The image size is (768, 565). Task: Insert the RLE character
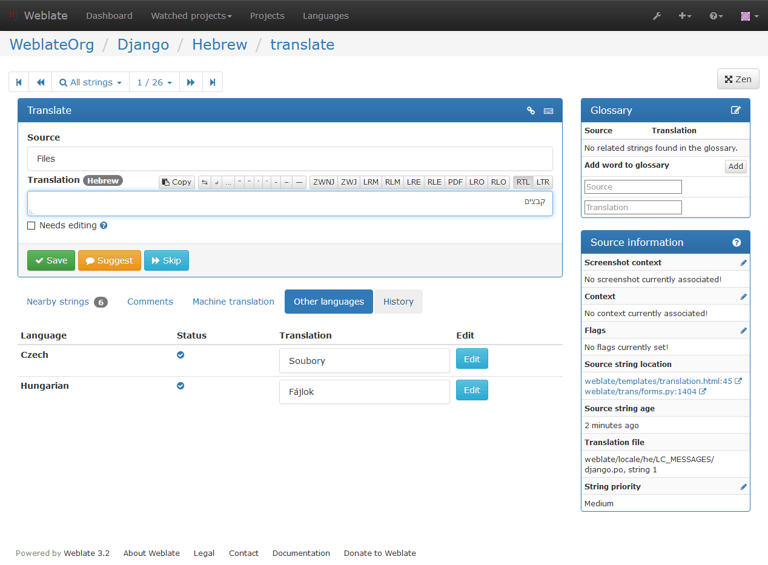(x=434, y=182)
